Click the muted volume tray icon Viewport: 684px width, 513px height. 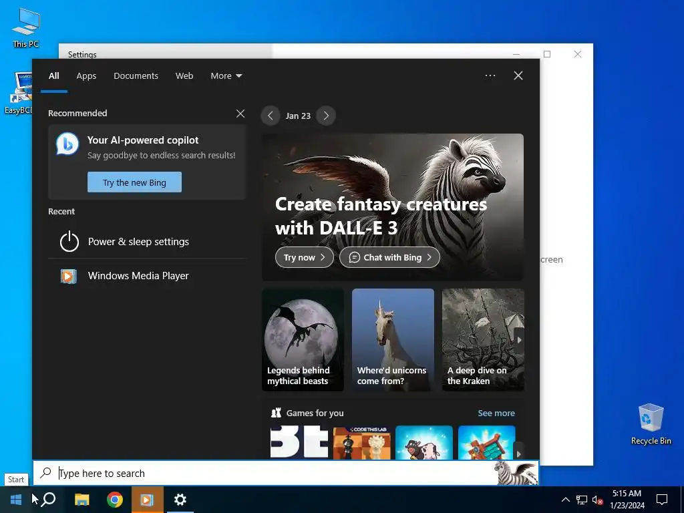pyautogui.click(x=597, y=500)
